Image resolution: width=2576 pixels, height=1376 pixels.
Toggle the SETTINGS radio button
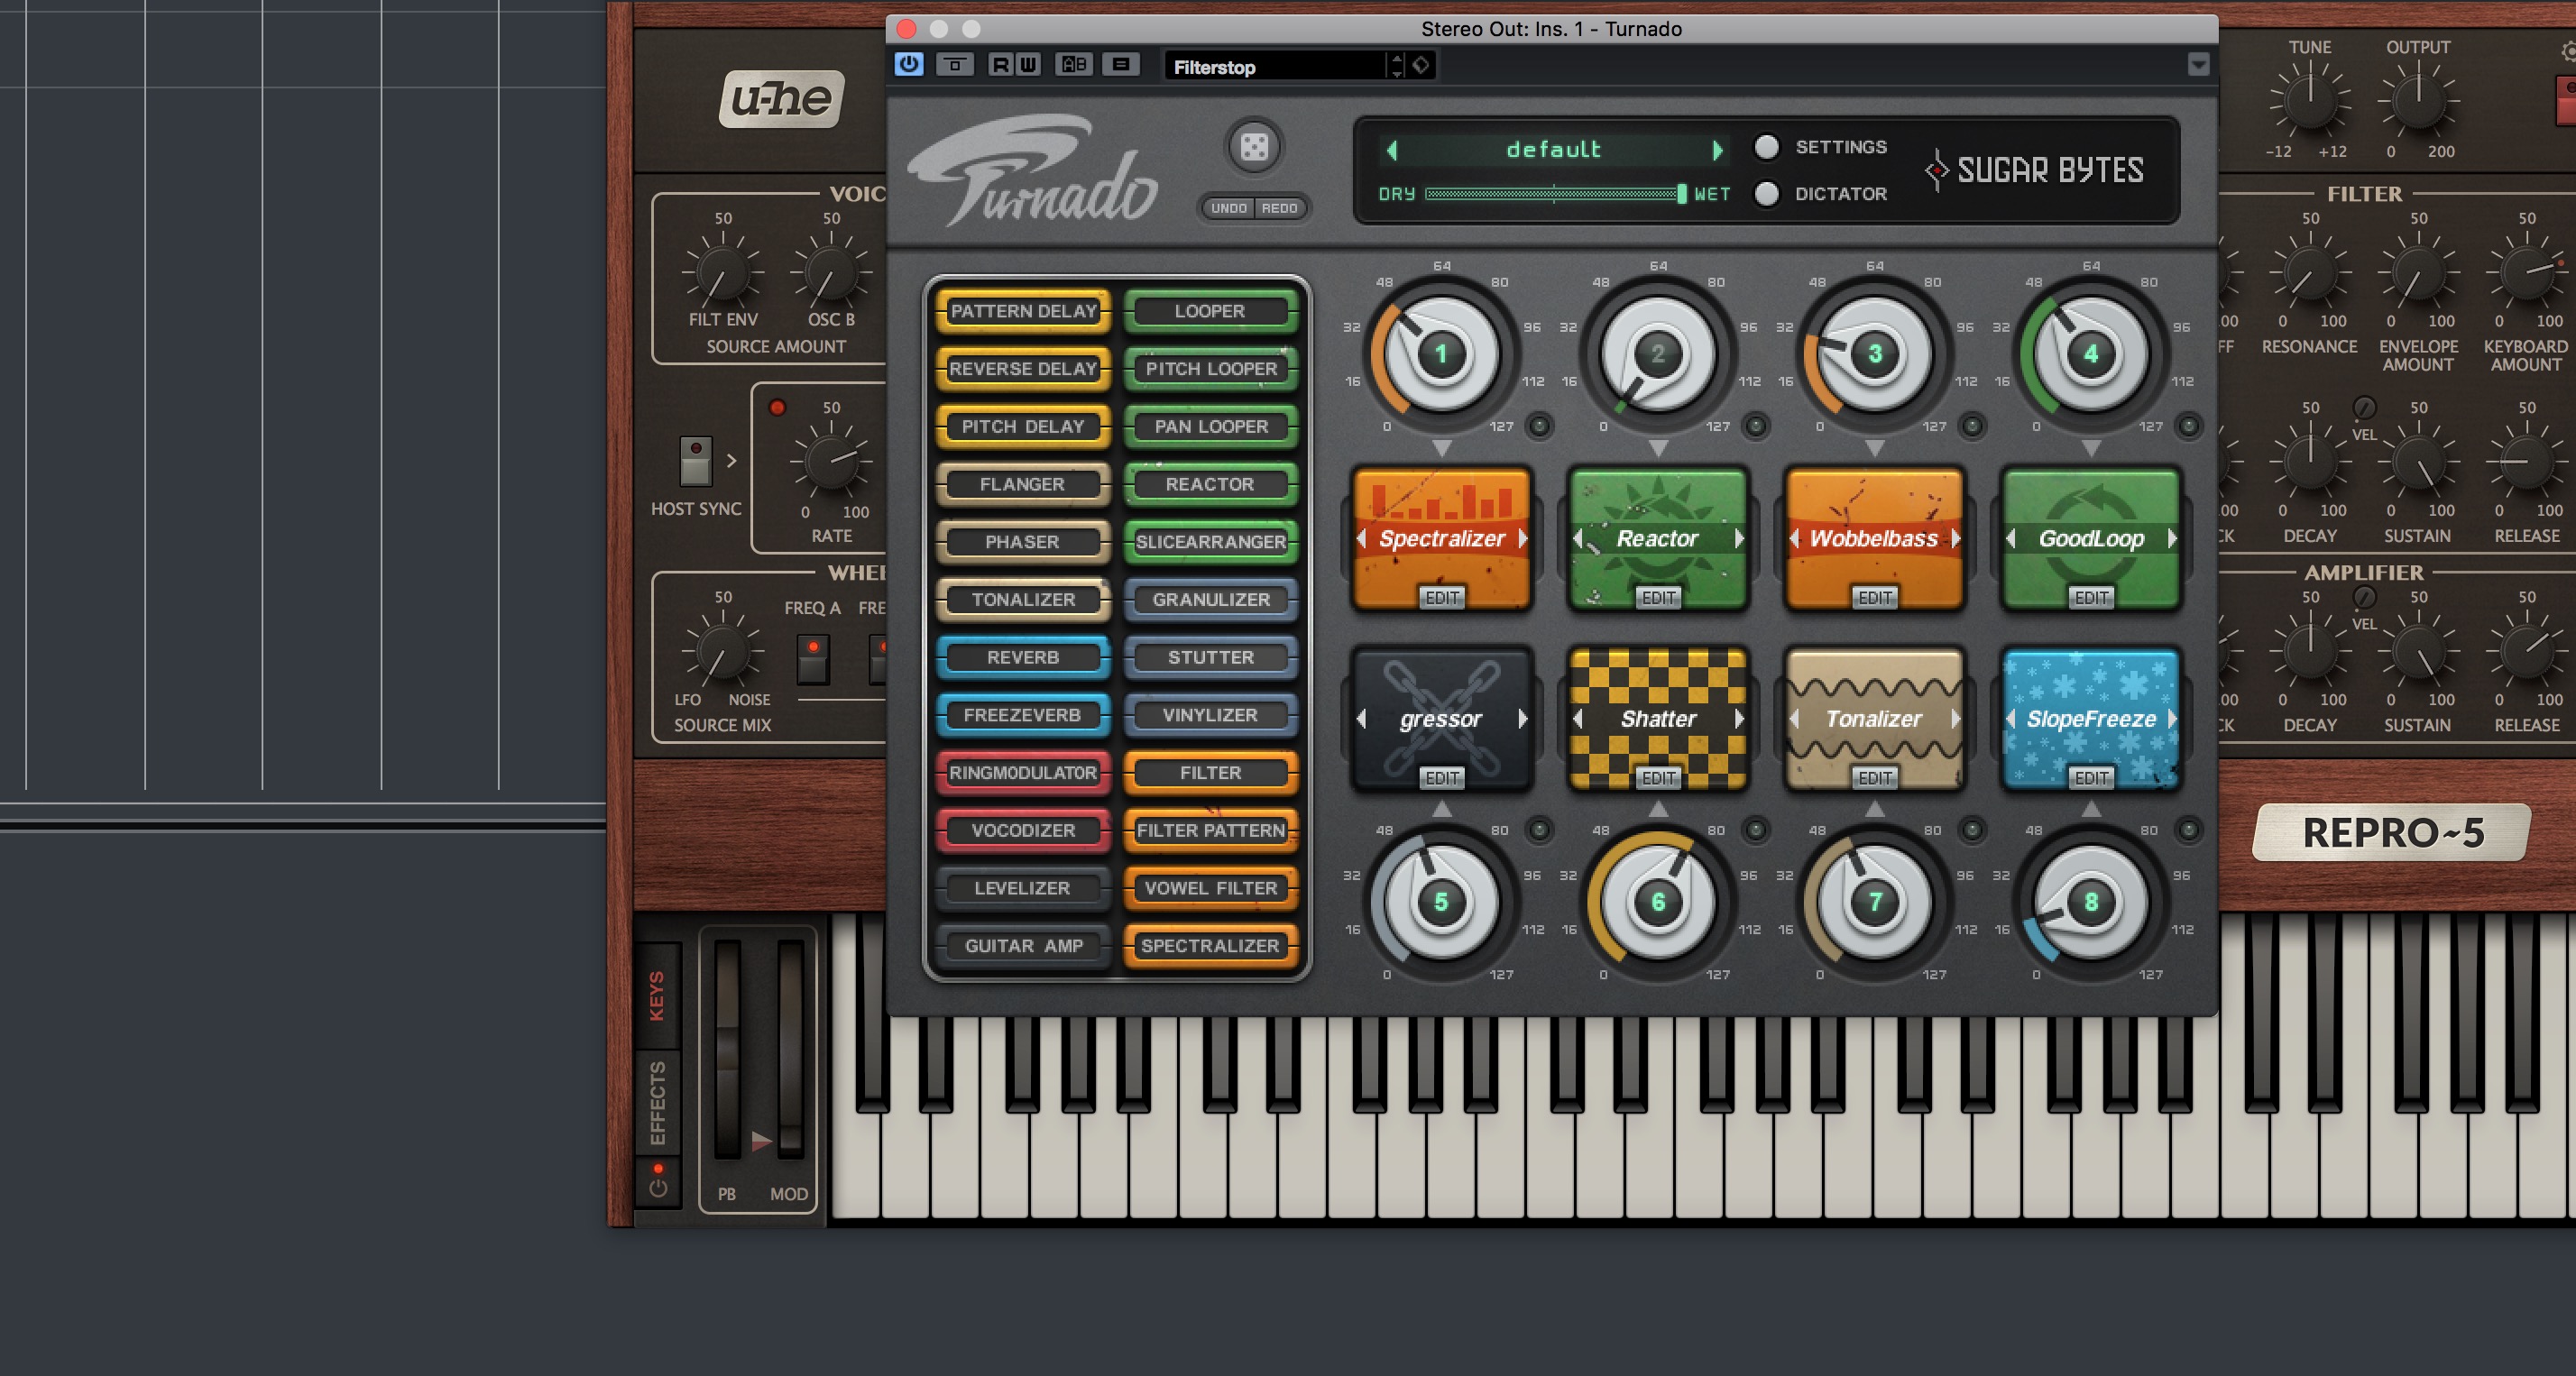(1767, 147)
